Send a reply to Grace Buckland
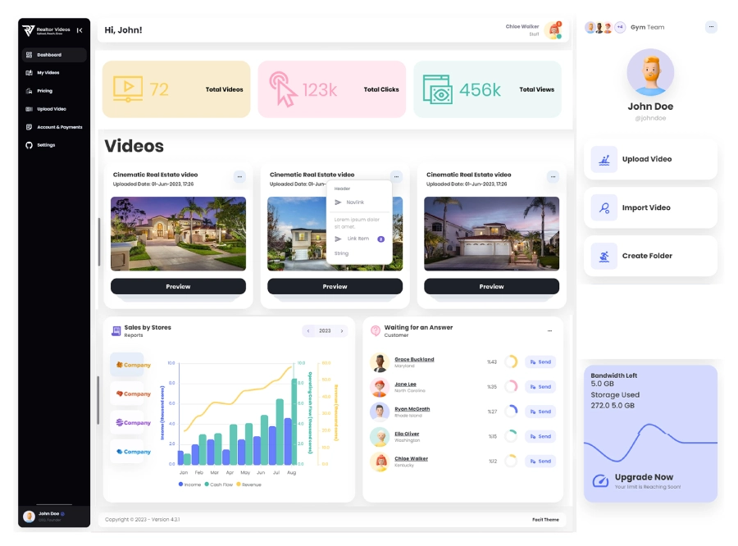The image size is (738, 546). click(x=540, y=362)
